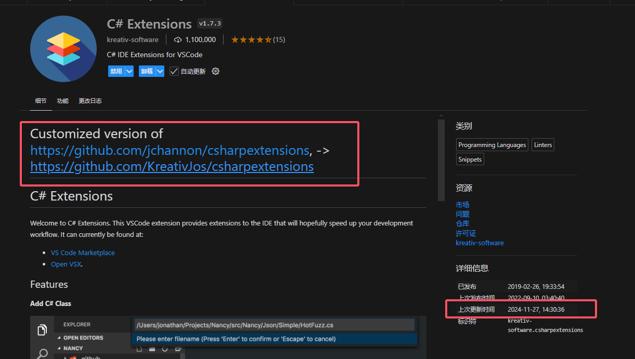Click the download count cloud icon

click(178, 39)
